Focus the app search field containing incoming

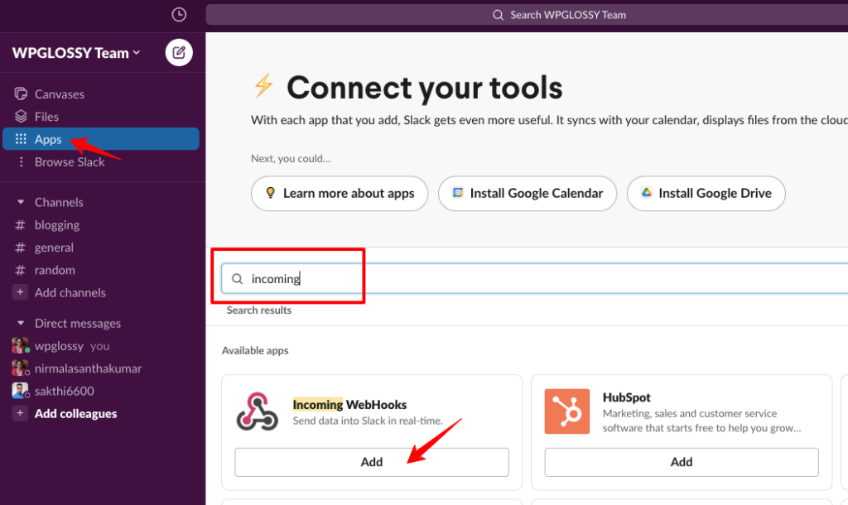(534, 278)
